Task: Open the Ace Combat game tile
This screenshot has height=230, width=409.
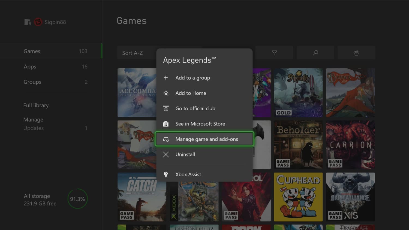Action: tap(137, 93)
